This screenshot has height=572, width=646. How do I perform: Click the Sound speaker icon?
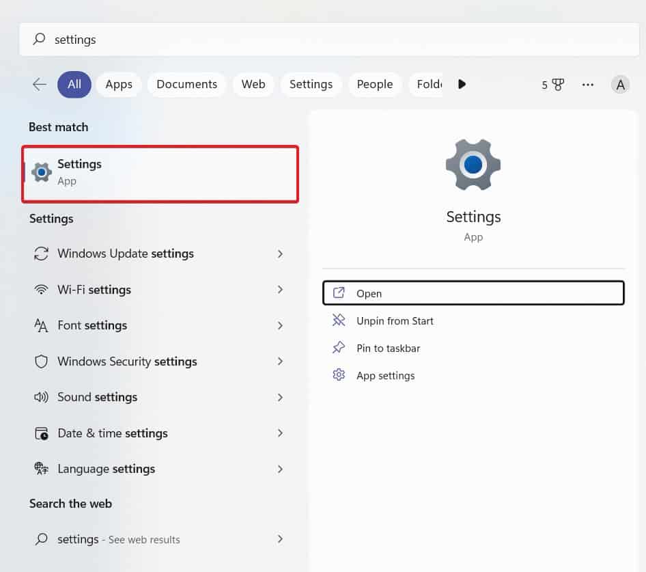41,397
